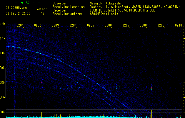Click the 0202 time marker

pyautogui.click(x=38, y=25)
